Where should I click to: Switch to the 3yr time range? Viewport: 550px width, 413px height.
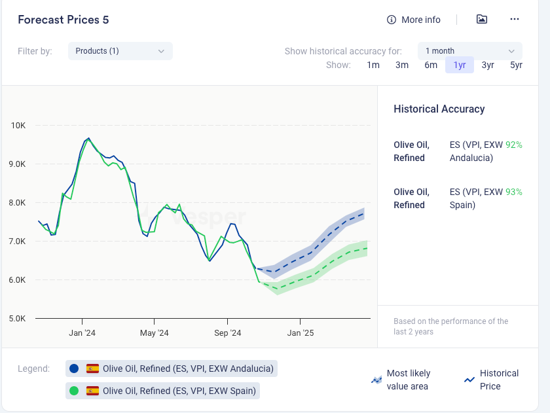click(488, 65)
